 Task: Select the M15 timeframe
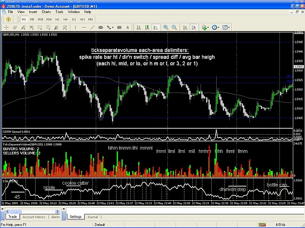[41, 19]
